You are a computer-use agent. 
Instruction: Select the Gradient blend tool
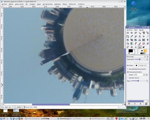pyautogui.click(x=132, y=43)
